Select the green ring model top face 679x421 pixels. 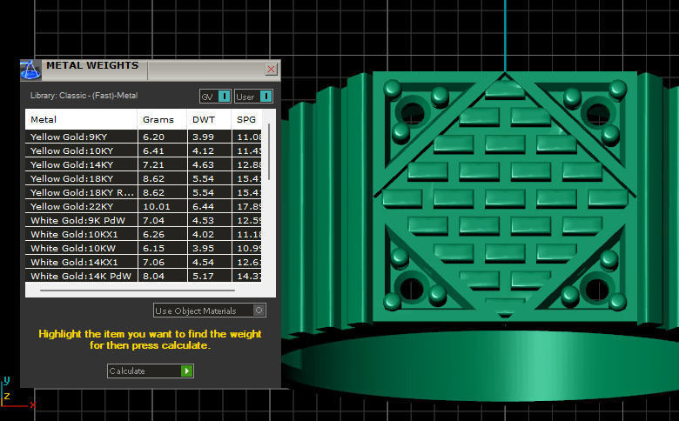(505, 197)
